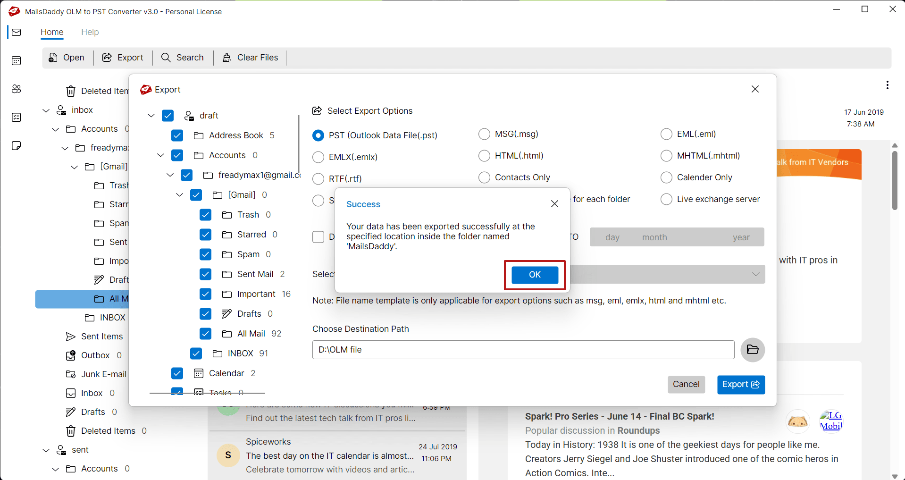Click the Open toolbar button
The width and height of the screenshot is (905, 480).
[67, 58]
